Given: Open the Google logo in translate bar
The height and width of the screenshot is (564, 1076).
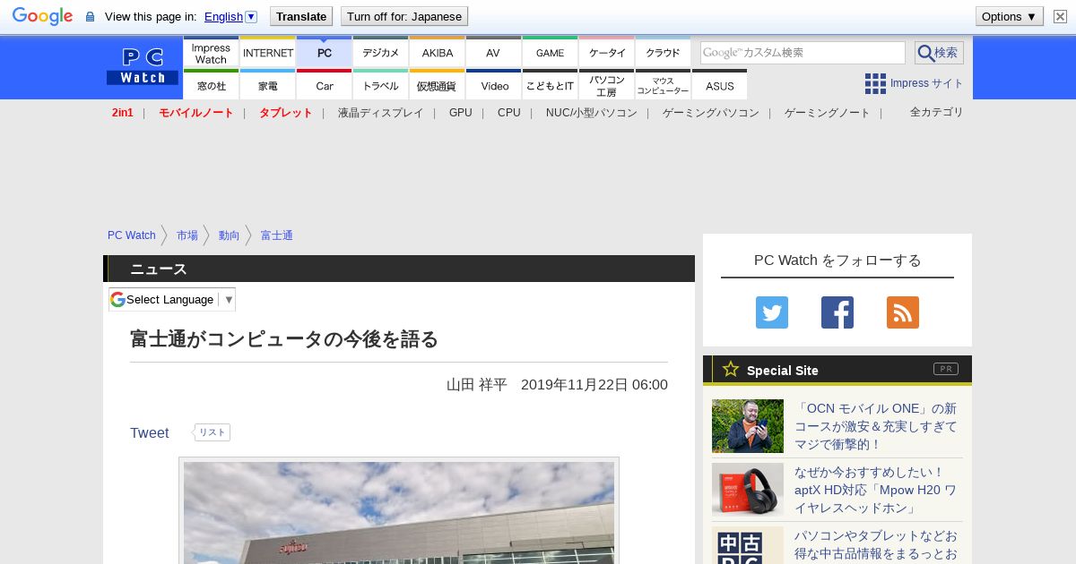Looking at the screenshot, I should point(42,16).
